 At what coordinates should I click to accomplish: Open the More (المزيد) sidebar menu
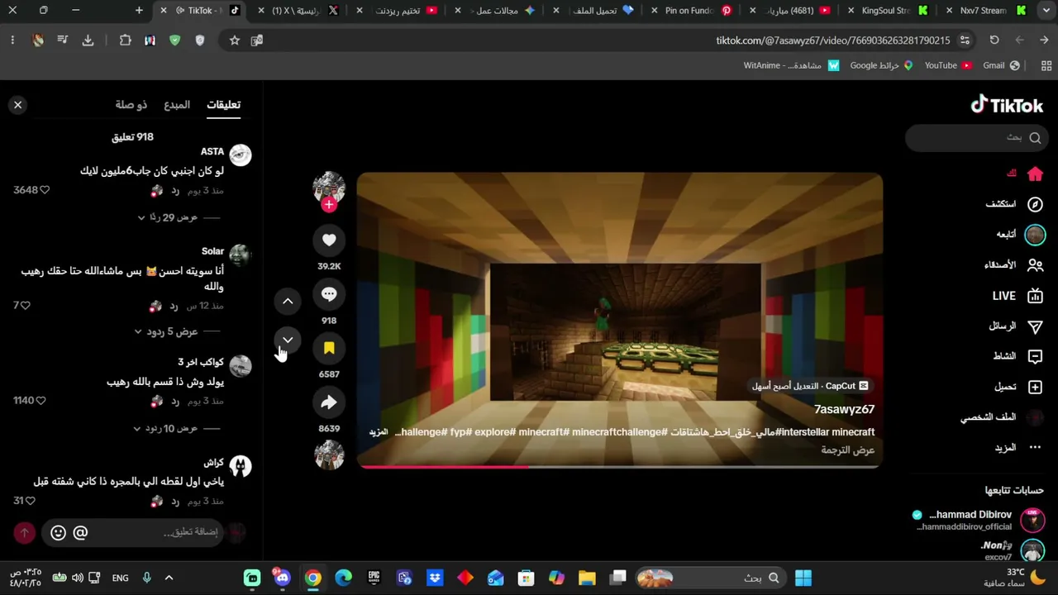point(1018,448)
